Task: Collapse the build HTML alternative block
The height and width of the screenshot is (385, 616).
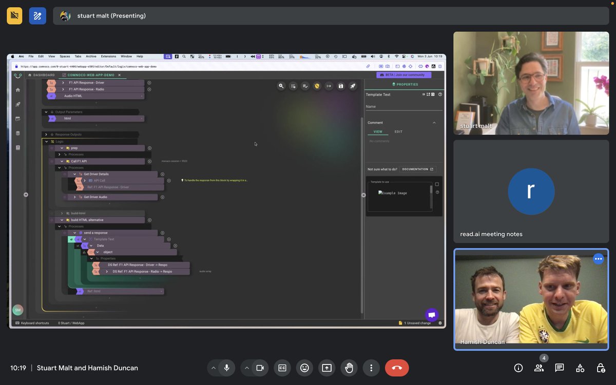Action: (62, 220)
